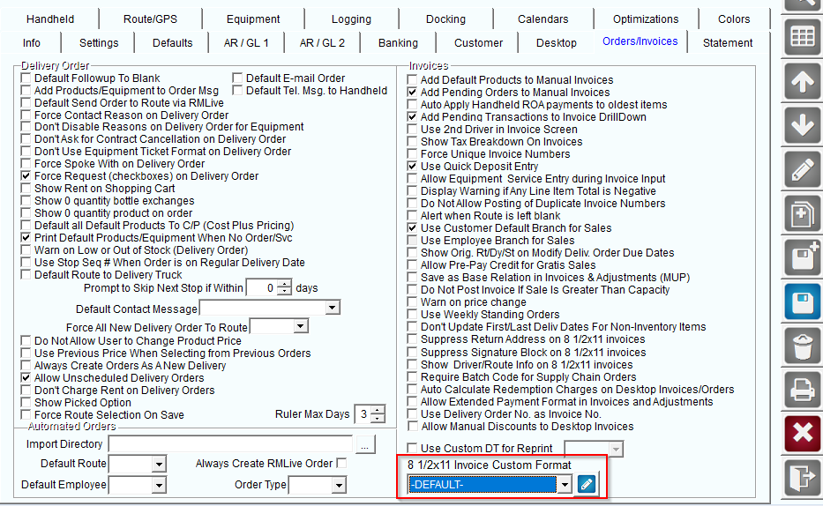The height and width of the screenshot is (506, 823).
Task: Open Use Custom DT for Reprint dropdown
Action: (x=617, y=450)
